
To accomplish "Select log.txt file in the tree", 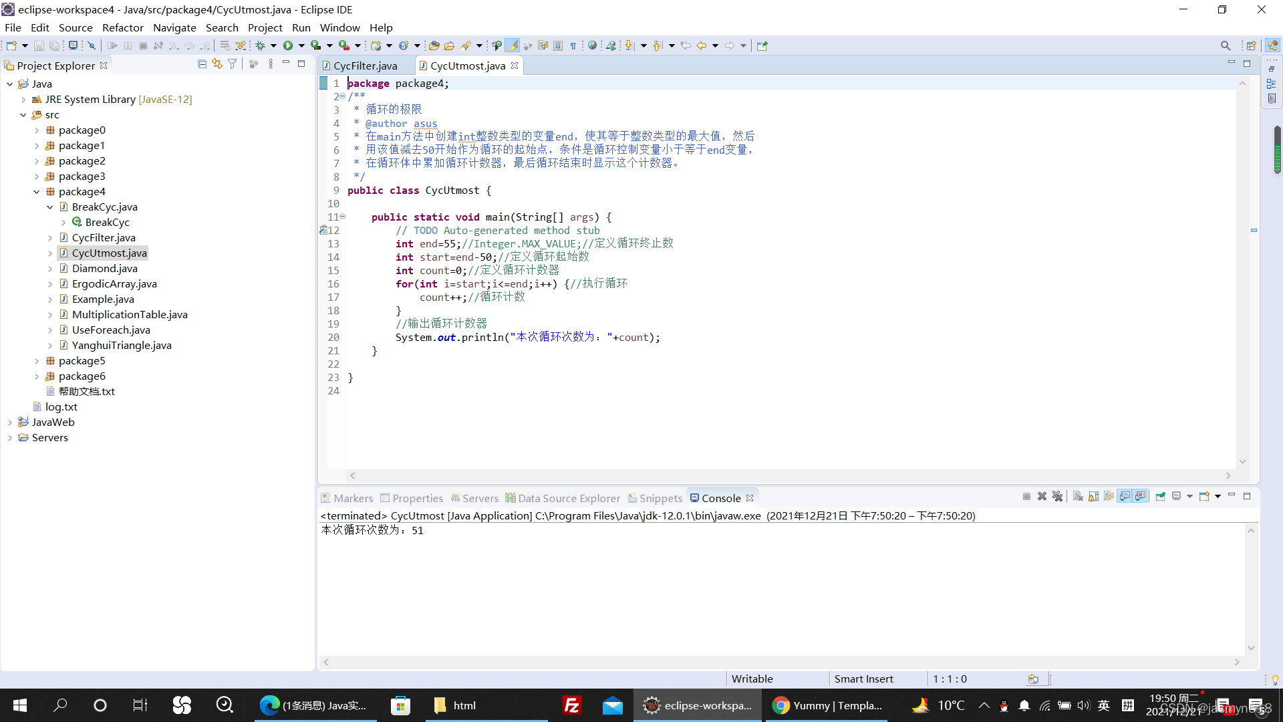I will pos(61,407).
